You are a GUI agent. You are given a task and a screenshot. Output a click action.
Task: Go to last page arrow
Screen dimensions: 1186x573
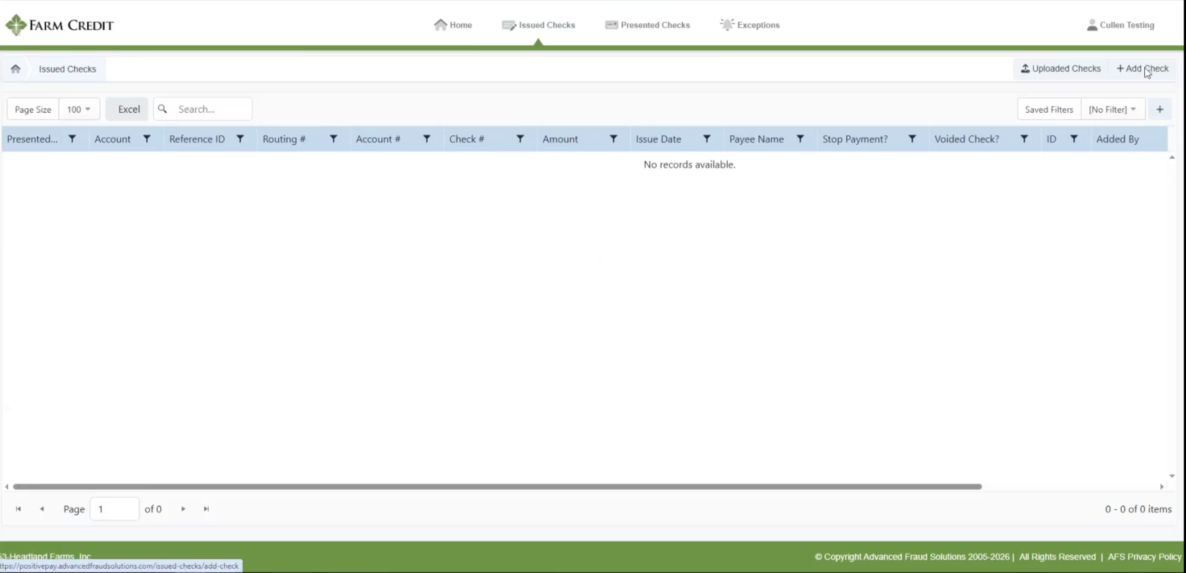click(206, 509)
